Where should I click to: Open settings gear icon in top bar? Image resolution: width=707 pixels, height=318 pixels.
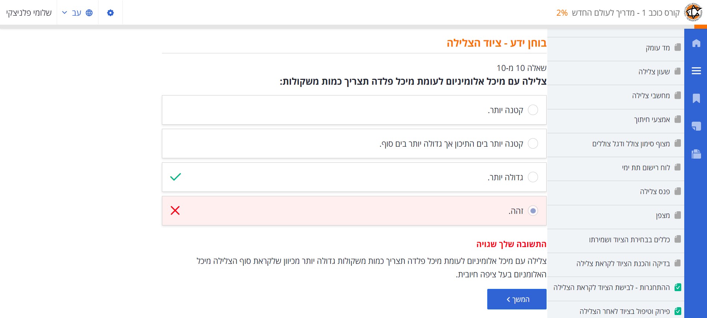110,13
